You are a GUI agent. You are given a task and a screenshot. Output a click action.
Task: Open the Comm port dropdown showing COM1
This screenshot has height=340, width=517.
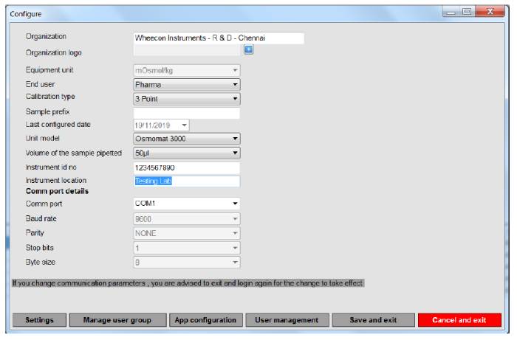pyautogui.click(x=187, y=204)
